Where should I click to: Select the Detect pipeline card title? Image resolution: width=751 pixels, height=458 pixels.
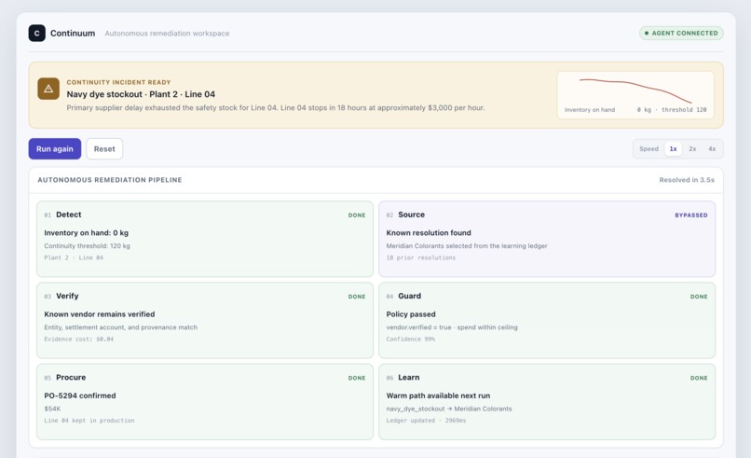[69, 215]
